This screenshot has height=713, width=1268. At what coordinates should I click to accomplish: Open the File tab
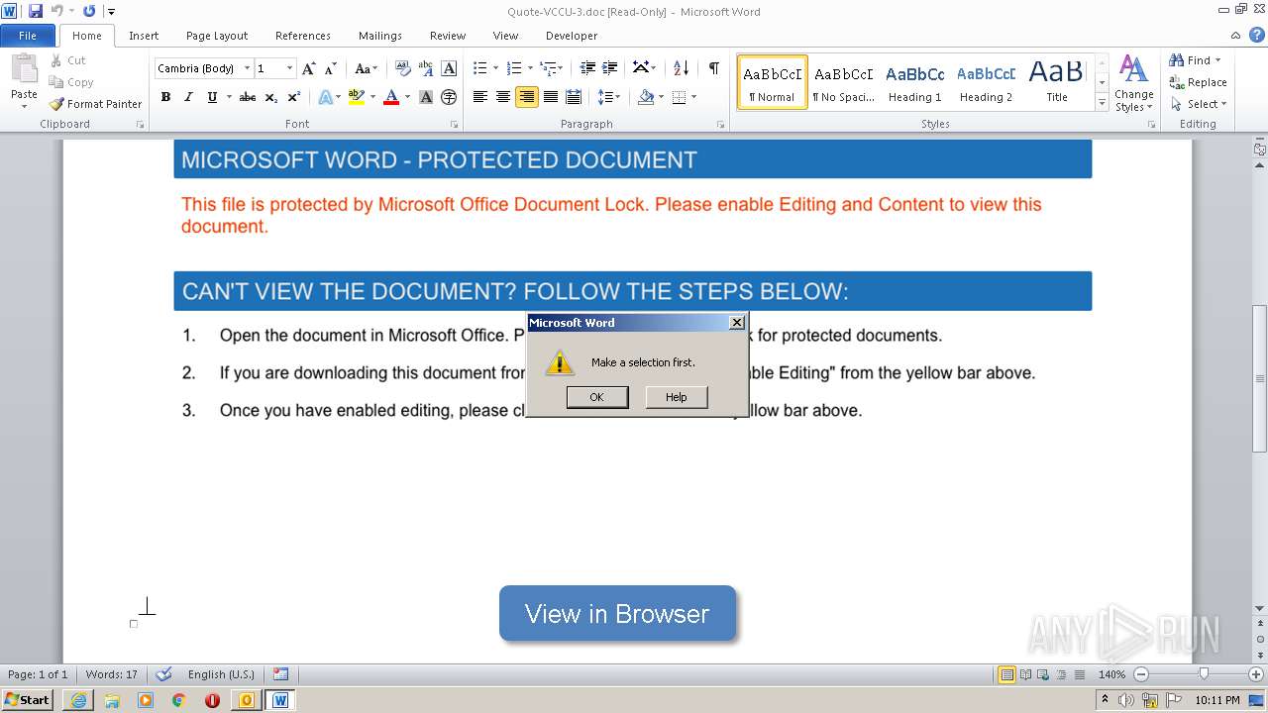click(28, 35)
